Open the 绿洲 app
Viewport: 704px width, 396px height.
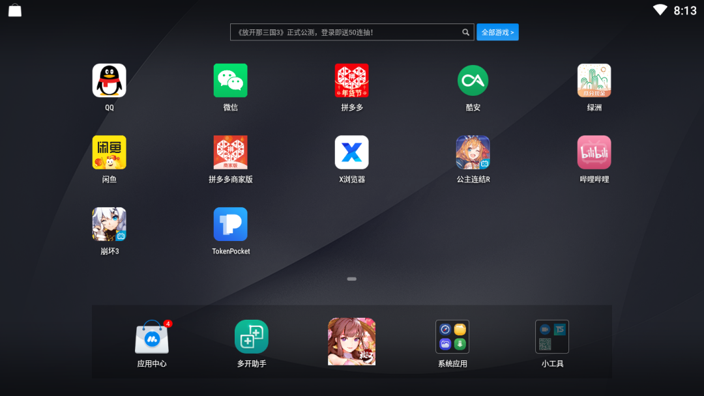594,80
